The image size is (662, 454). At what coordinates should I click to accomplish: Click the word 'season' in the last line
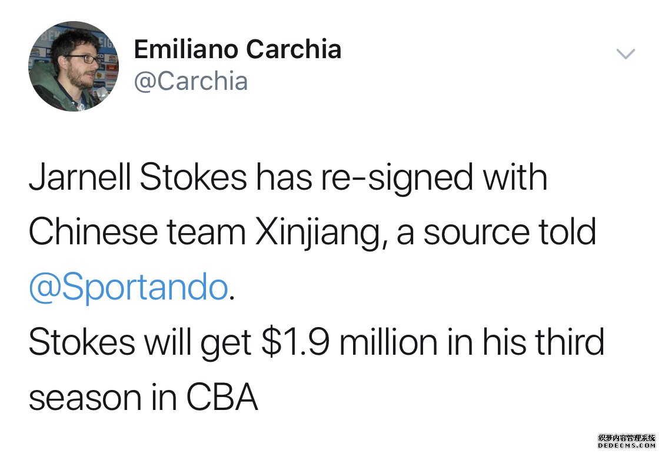[85, 399]
